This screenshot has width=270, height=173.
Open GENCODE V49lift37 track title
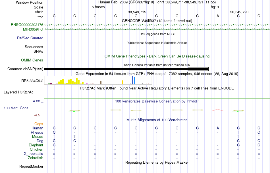(157, 21)
